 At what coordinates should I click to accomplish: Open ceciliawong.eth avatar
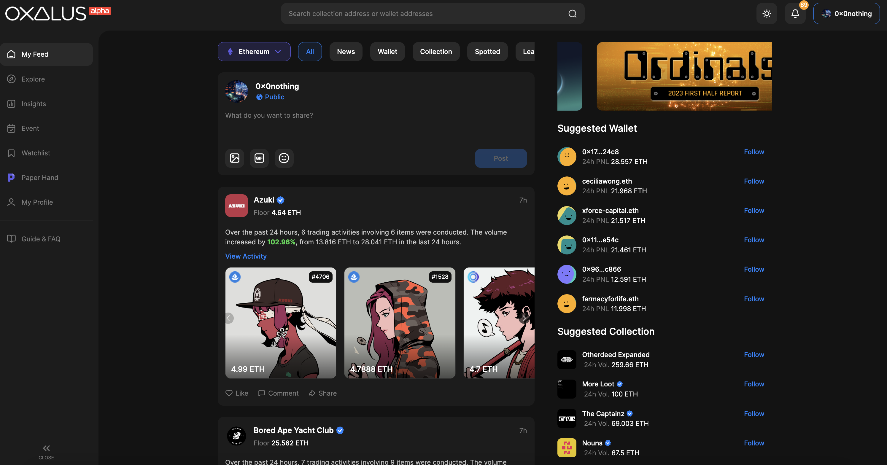click(x=567, y=186)
